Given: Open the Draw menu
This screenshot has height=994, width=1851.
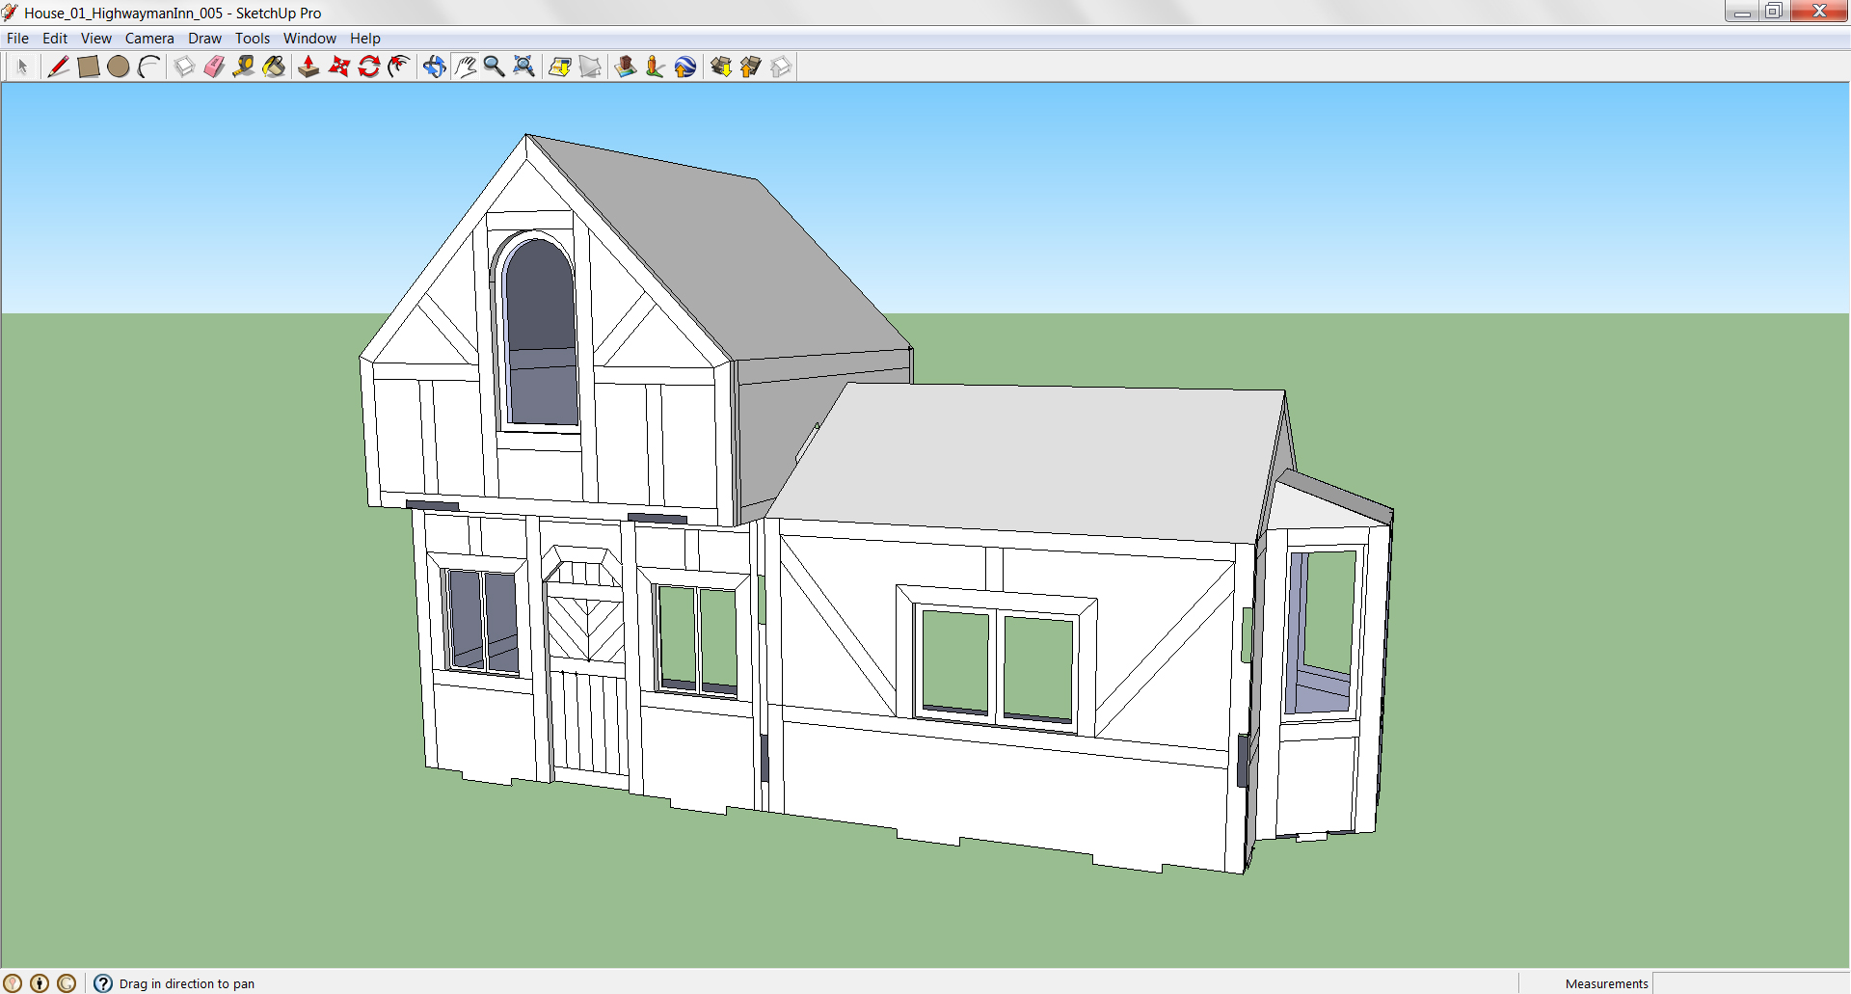Looking at the screenshot, I should tap(204, 39).
